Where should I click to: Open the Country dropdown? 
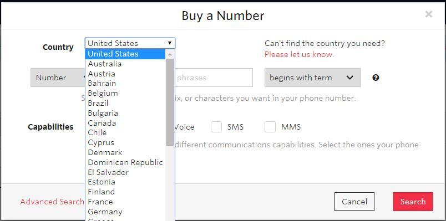pos(130,43)
